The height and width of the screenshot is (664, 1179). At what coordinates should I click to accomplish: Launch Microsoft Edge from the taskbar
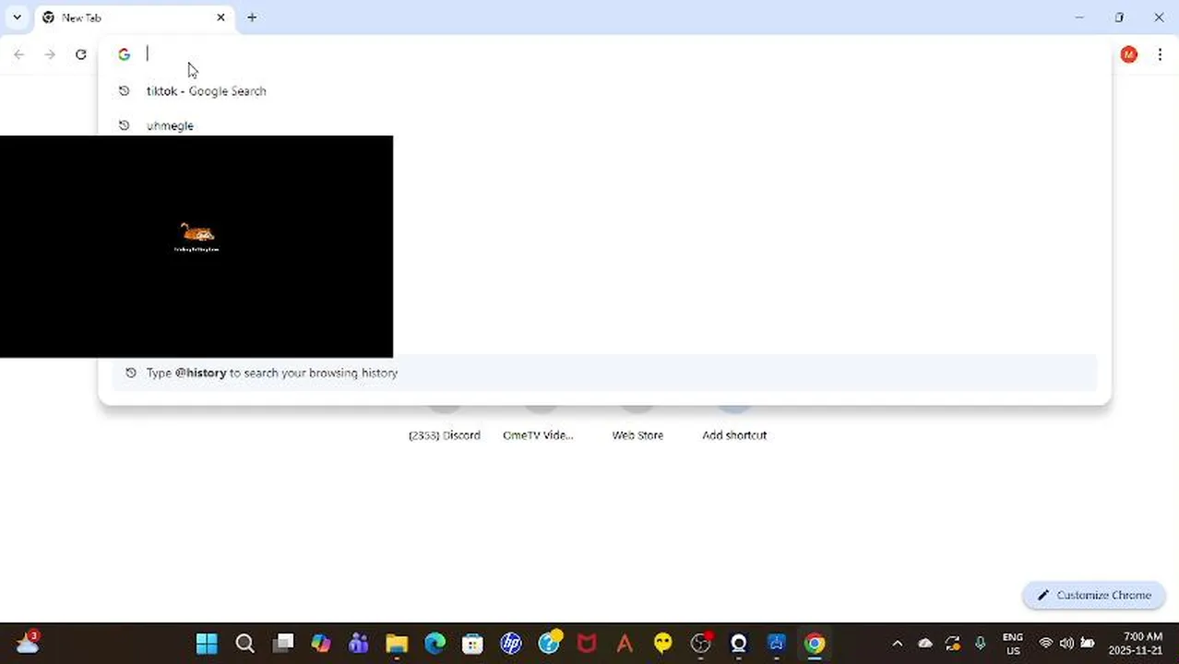(x=435, y=643)
